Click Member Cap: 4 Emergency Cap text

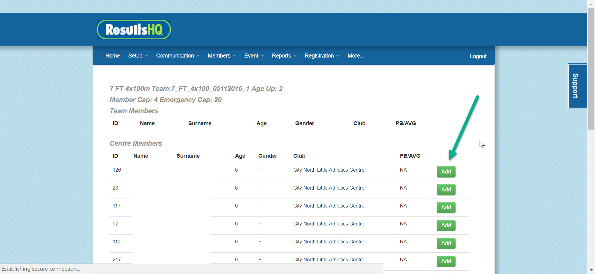click(165, 100)
